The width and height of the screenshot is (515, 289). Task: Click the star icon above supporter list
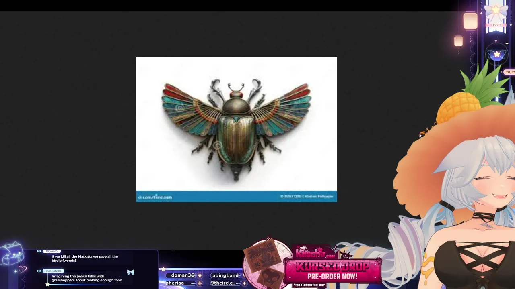[163, 269]
